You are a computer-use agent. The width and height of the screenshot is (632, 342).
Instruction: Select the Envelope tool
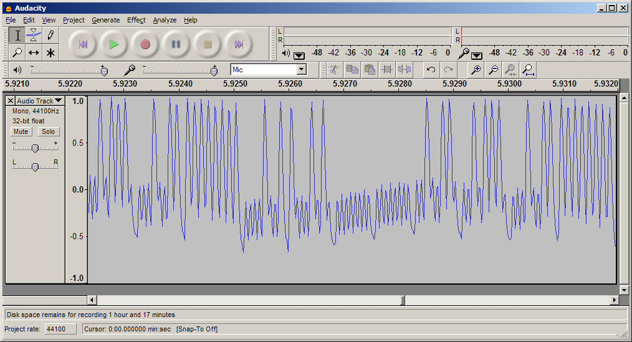(x=34, y=36)
